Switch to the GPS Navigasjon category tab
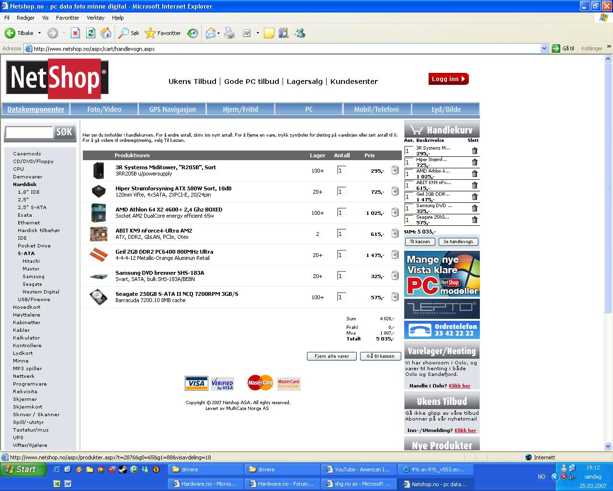The height and width of the screenshot is (491, 613). (x=172, y=109)
